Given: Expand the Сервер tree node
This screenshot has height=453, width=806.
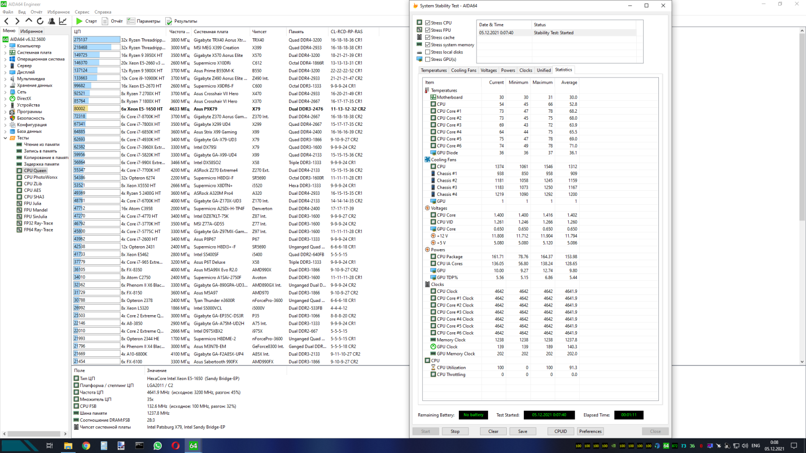Looking at the screenshot, I should pyautogui.click(x=6, y=65).
